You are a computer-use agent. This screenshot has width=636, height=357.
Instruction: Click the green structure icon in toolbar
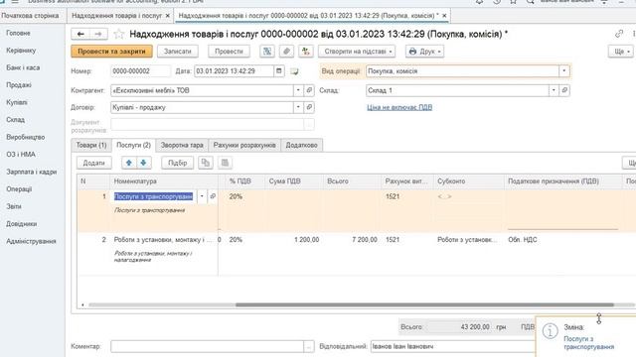pyautogui.click(x=305, y=52)
